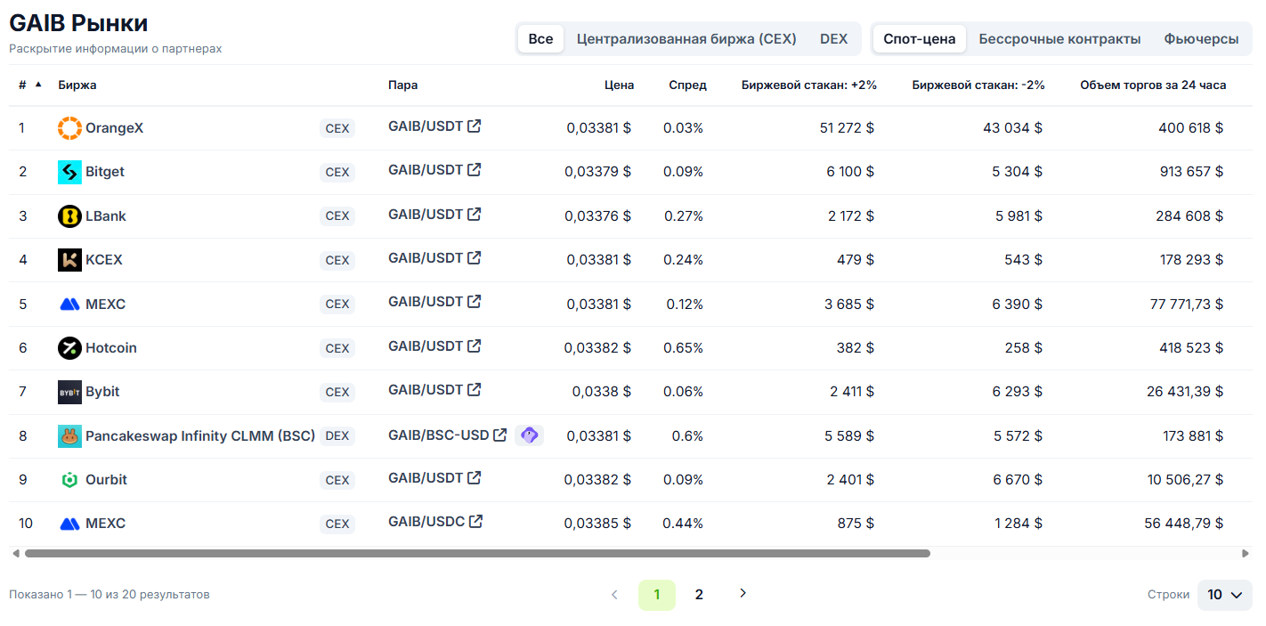This screenshot has height=626, width=1266.
Task: Open the Строки rows-per-page dropdown
Action: point(1224,595)
